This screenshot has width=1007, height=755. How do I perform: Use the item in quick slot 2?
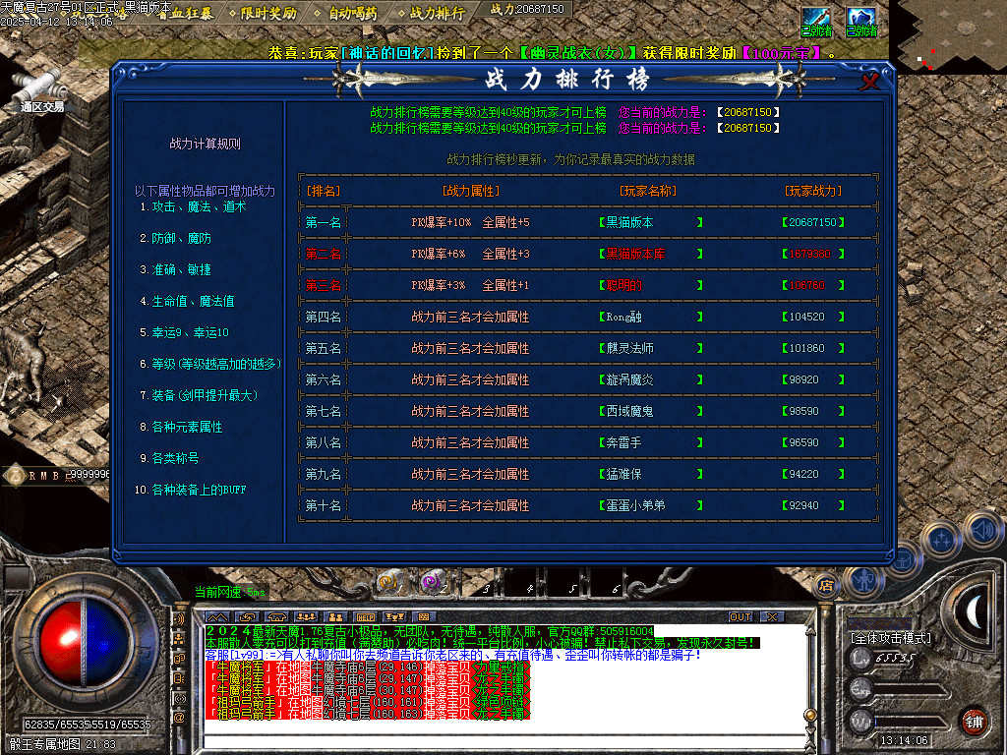point(430,582)
